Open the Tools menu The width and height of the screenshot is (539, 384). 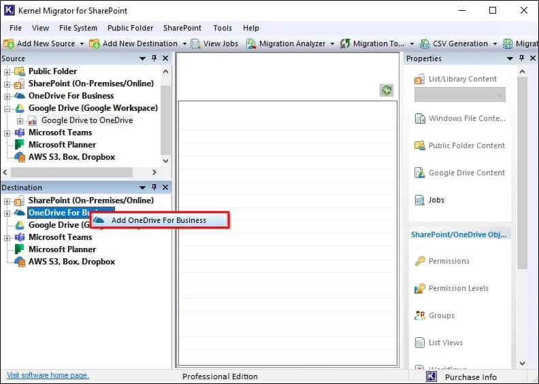pyautogui.click(x=223, y=28)
